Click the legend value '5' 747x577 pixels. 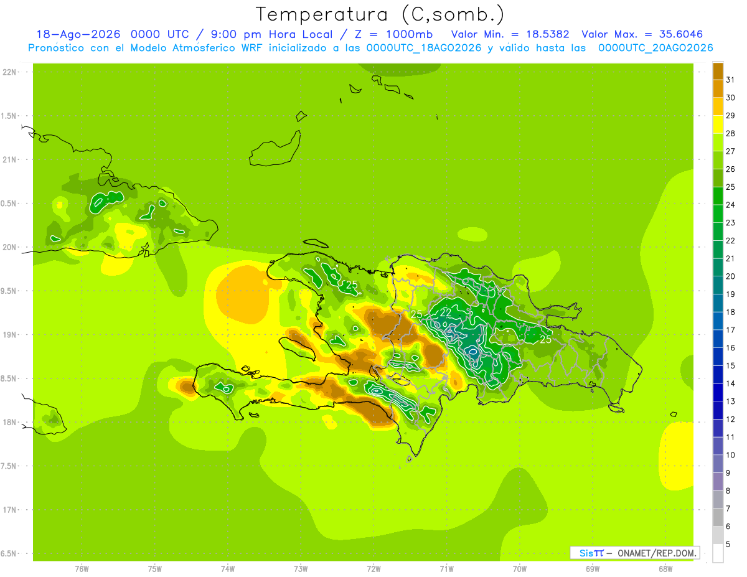pos(728,545)
